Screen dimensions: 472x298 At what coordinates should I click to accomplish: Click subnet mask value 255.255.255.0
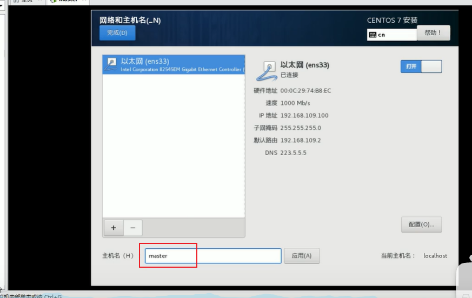pos(301,128)
